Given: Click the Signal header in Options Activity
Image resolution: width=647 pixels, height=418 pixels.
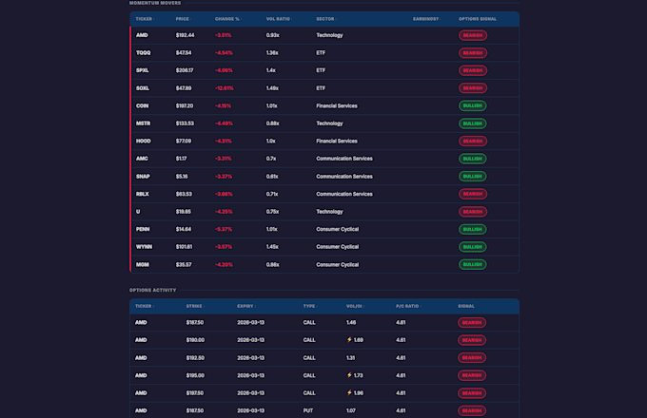Looking at the screenshot, I should point(466,306).
